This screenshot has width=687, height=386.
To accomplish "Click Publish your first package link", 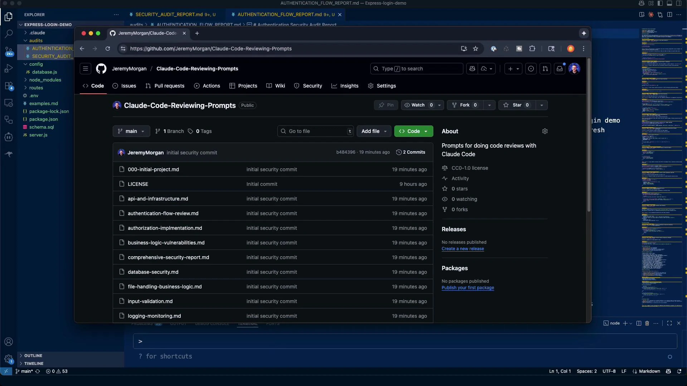I will 468,288.
